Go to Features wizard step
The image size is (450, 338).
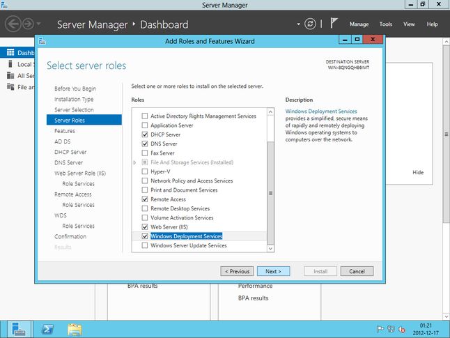(x=65, y=131)
